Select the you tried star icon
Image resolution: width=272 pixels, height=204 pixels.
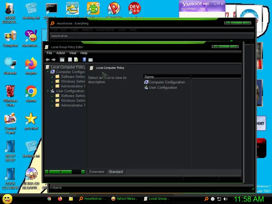point(31,121)
